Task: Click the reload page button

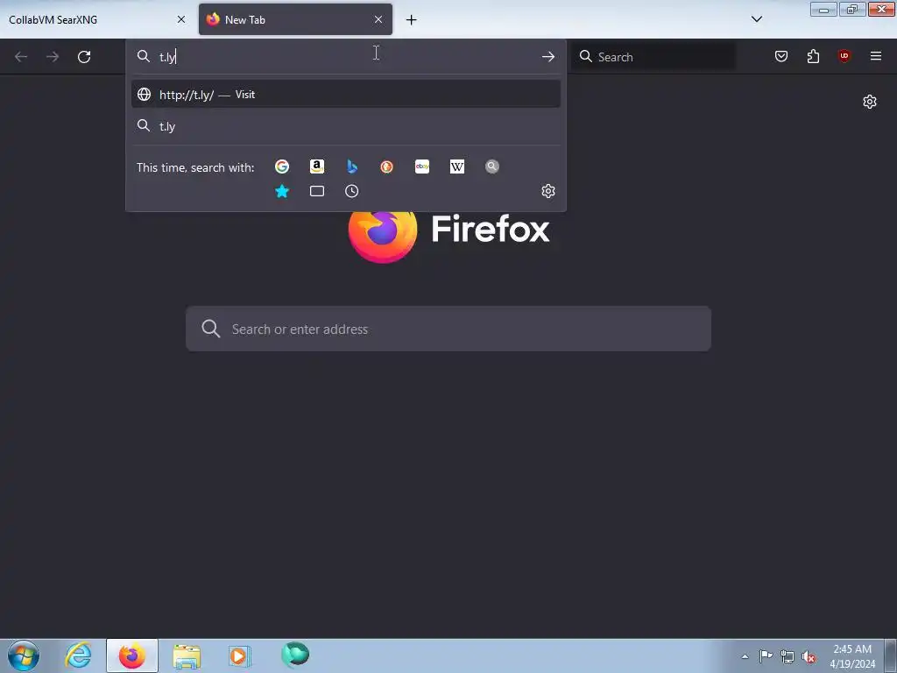Action: click(84, 57)
